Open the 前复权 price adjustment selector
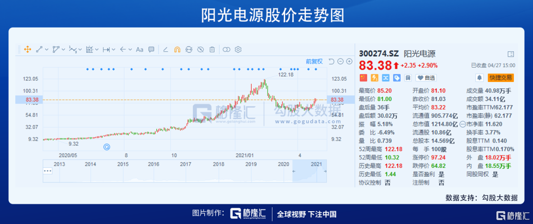This screenshot has height=224, width=533. click(x=314, y=62)
